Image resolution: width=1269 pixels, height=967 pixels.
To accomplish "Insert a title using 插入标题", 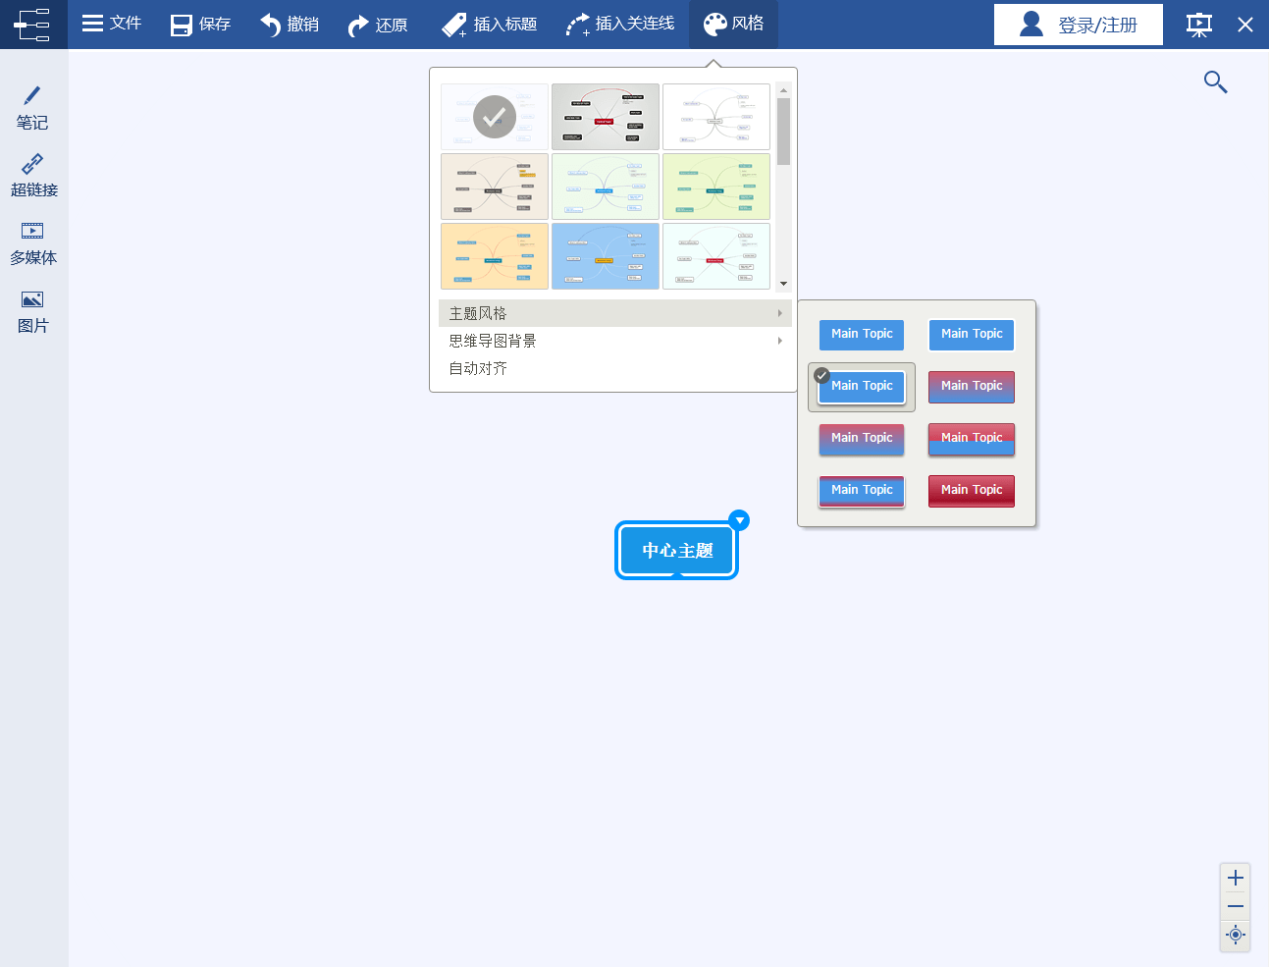I will pyautogui.click(x=489, y=24).
